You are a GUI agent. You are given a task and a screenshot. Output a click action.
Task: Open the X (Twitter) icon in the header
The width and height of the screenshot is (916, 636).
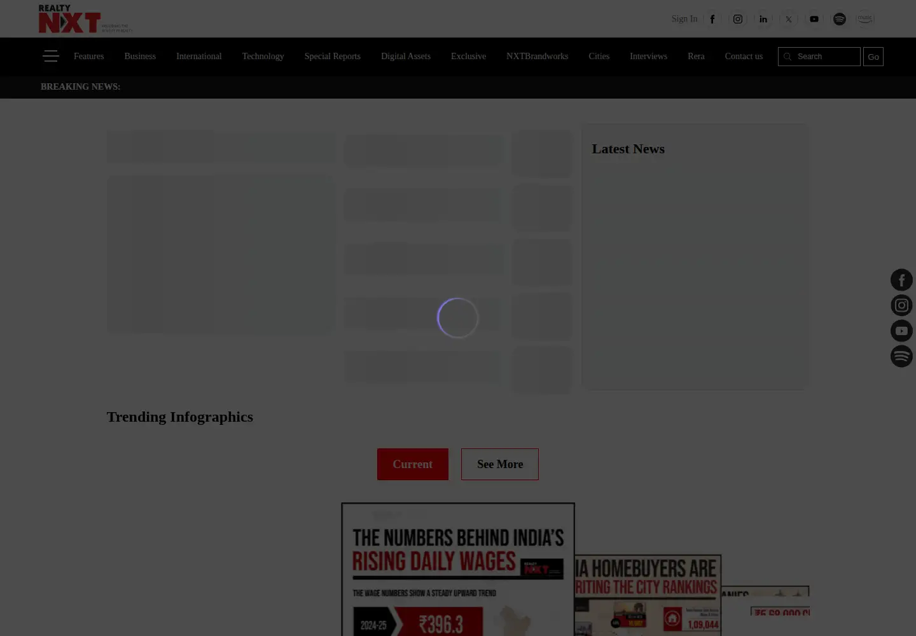[789, 19]
